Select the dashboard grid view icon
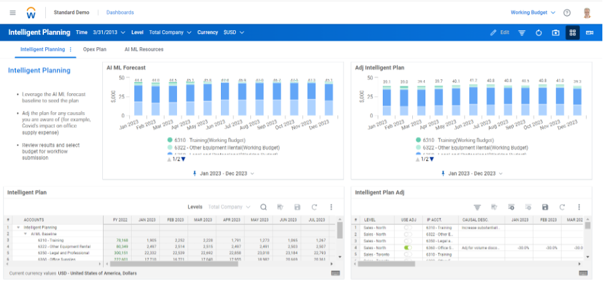This screenshot has height=286, width=603. pyautogui.click(x=572, y=32)
